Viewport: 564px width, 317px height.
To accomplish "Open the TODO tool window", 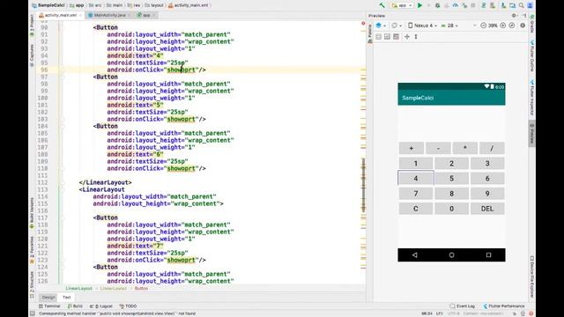I will tap(128, 306).
